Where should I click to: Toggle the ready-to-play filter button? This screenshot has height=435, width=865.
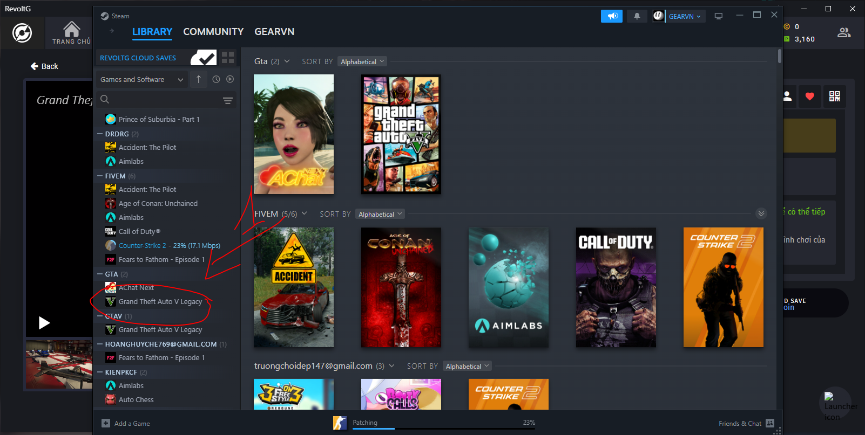click(x=230, y=79)
